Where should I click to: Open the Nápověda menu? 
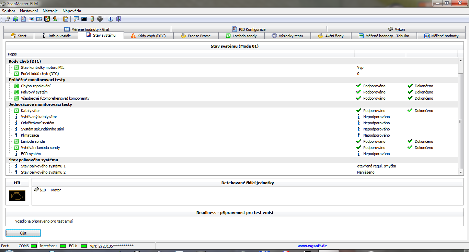(72, 11)
